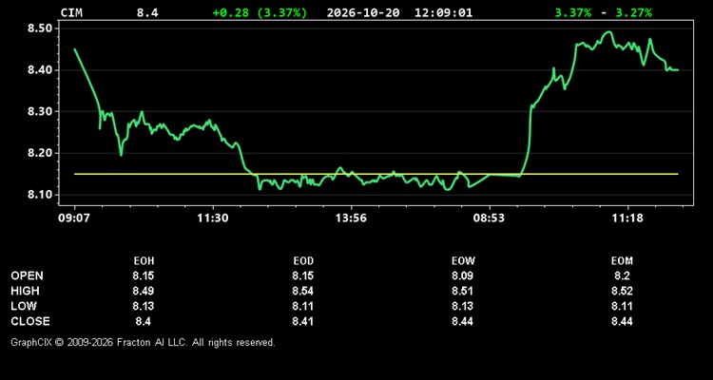Click the 8.30 y-axis label

(42, 111)
